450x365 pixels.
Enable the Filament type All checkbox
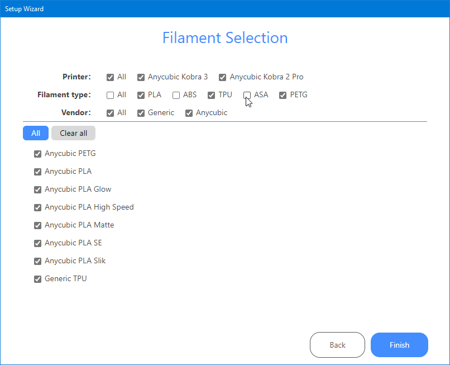[111, 95]
